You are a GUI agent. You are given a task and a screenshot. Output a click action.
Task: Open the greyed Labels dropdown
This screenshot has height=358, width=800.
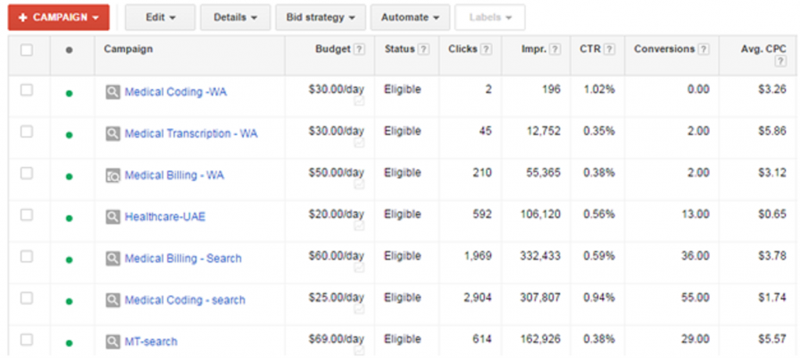tap(490, 17)
